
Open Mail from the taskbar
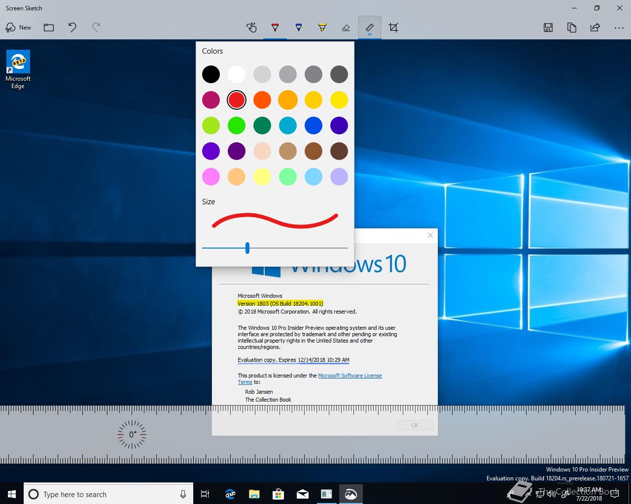(x=303, y=494)
